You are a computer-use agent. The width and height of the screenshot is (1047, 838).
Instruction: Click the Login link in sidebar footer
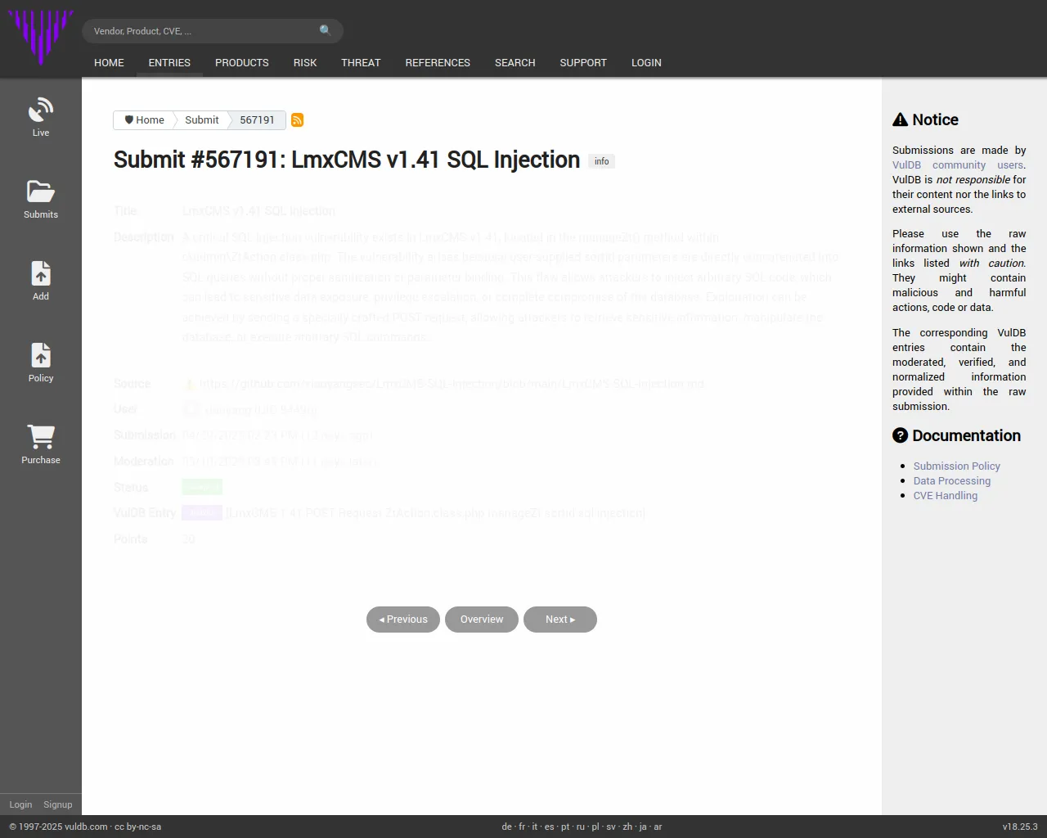click(20, 804)
